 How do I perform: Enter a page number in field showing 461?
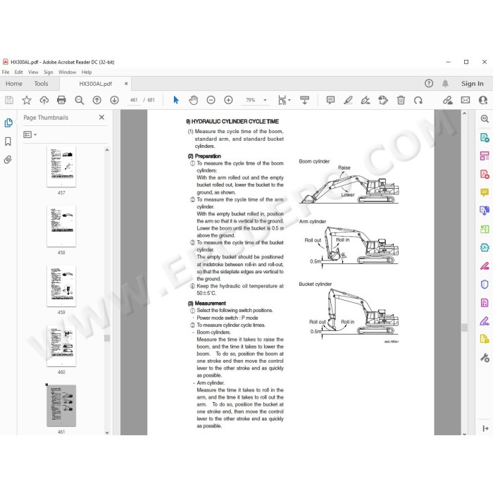(x=134, y=100)
